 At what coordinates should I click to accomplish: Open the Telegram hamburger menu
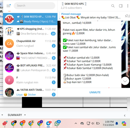(8, 6)
